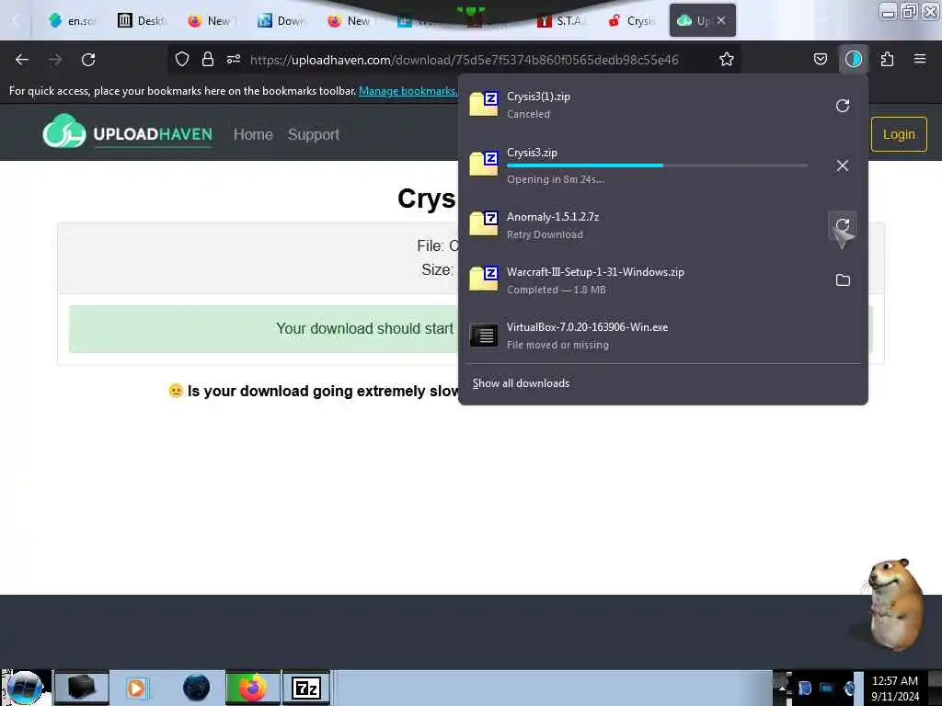Viewport: 942px width, 706px height.
Task: Click the VirtualBox exe file icon
Action: pos(484,335)
